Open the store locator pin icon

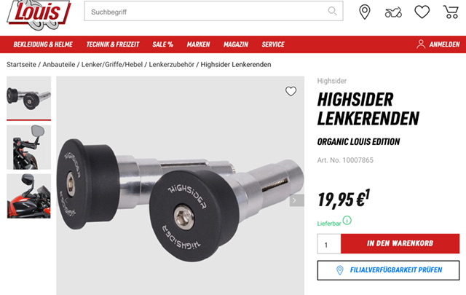365,12
